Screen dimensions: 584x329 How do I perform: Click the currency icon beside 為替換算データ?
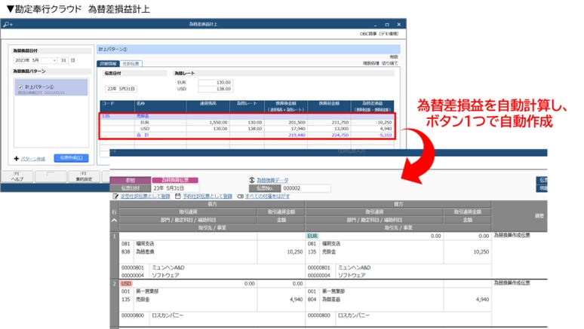click(x=252, y=180)
